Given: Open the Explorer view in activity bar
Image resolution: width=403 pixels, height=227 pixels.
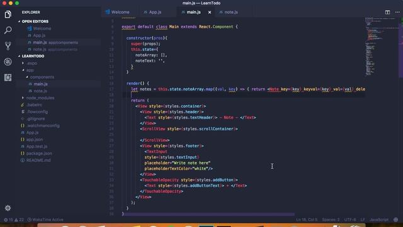Looking at the screenshot, I should click(8, 15).
